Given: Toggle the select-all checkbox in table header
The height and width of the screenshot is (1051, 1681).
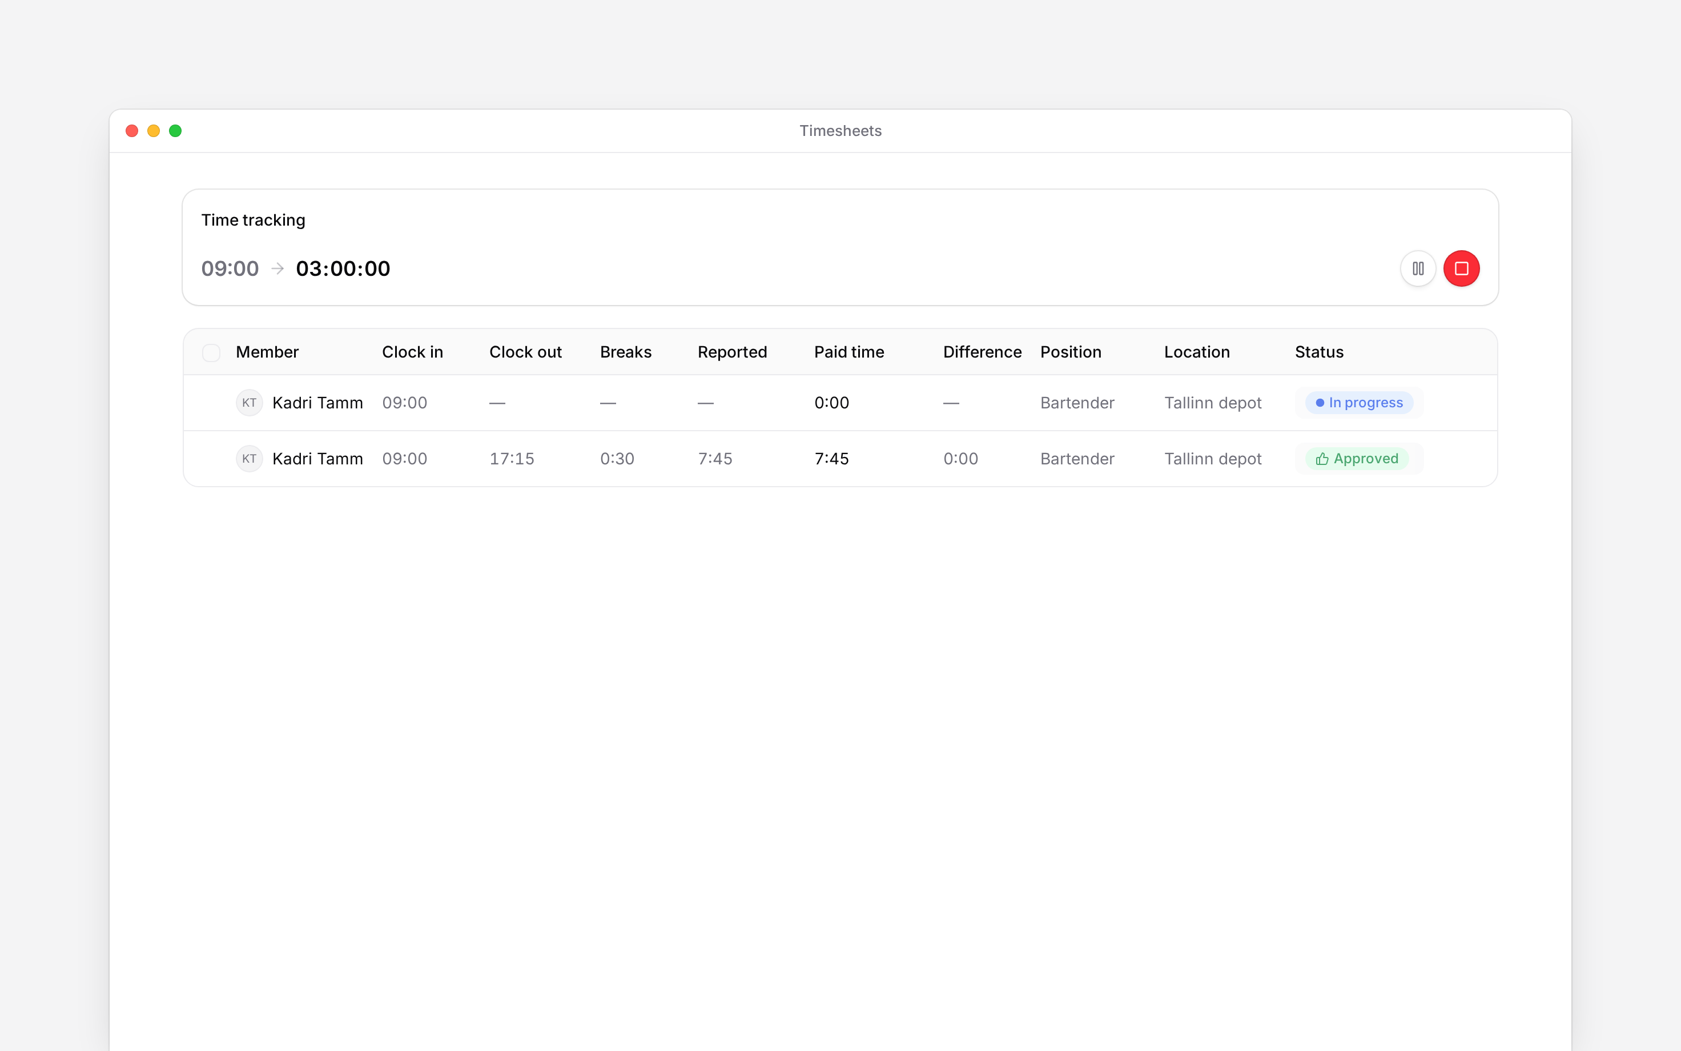Looking at the screenshot, I should 211,352.
